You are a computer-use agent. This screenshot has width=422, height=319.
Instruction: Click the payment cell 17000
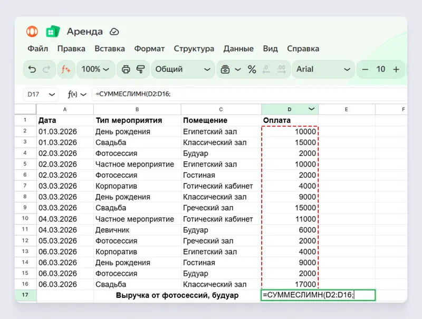click(290, 284)
